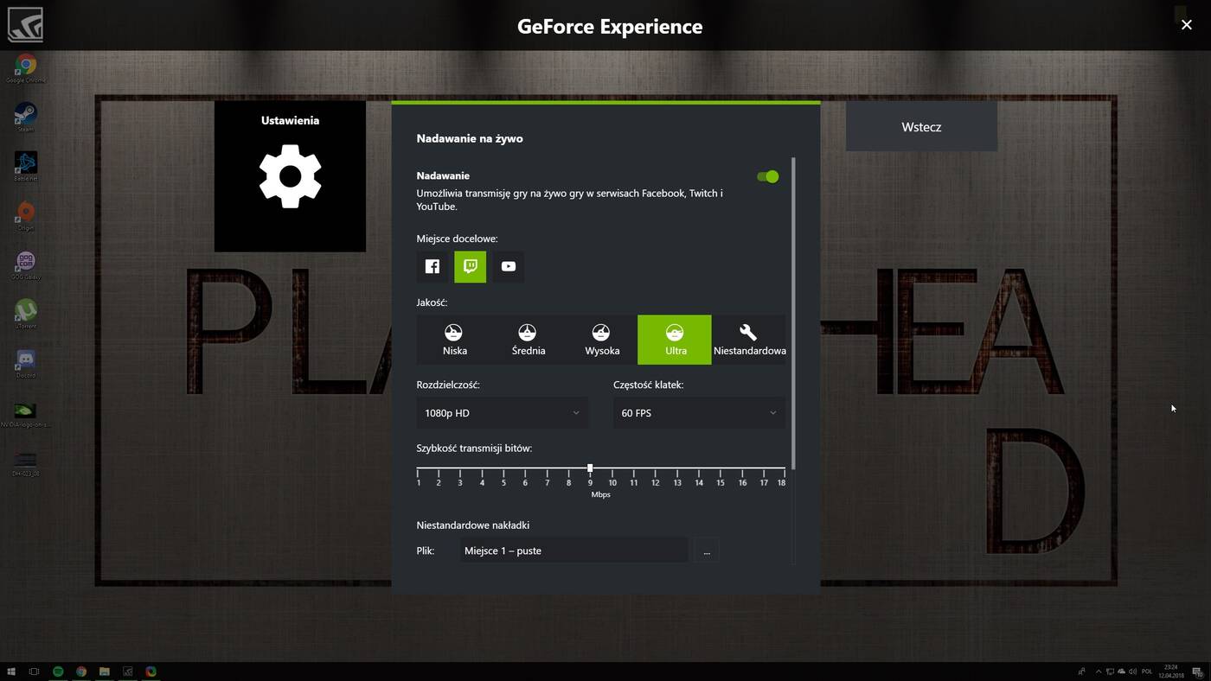Expand the Częstość klatek 60 FPS dropdown
The height and width of the screenshot is (681, 1211).
(698, 413)
